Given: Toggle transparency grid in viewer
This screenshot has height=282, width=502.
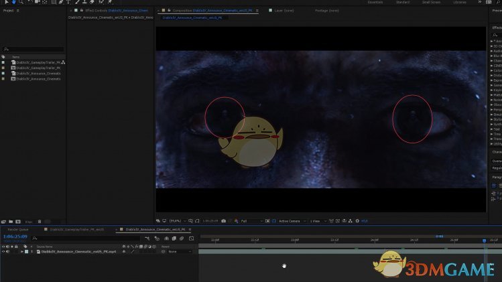Looking at the screenshot, I should [x=273, y=221].
